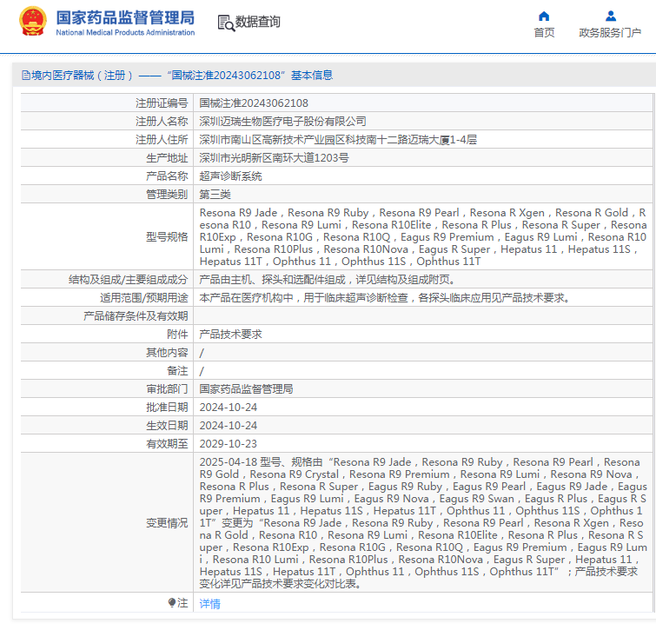Click the 国家药品监督管理局 site title
The width and height of the screenshot is (656, 630).
[125, 17]
